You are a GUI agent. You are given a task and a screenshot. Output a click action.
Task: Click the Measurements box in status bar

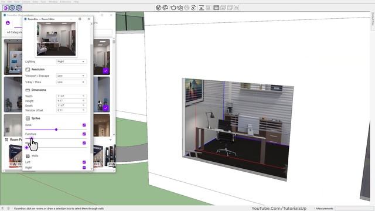[x=354, y=209]
